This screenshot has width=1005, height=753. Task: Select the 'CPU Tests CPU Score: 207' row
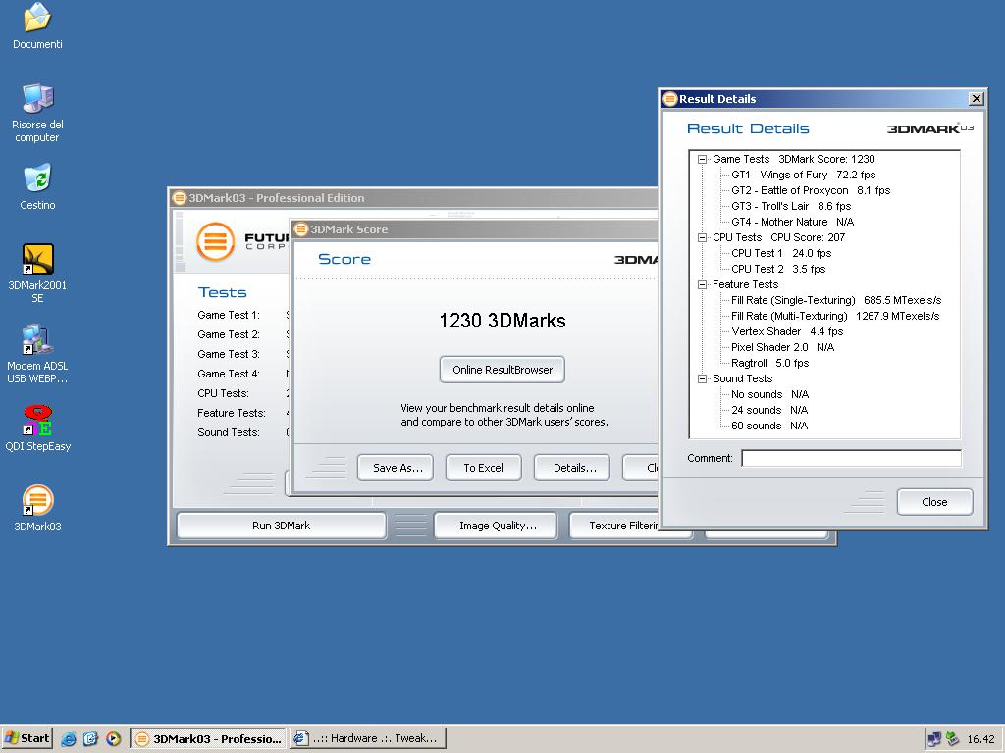[778, 237]
